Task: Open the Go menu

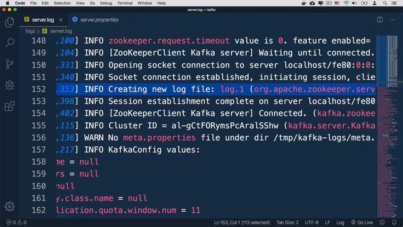Action: coord(93,3)
